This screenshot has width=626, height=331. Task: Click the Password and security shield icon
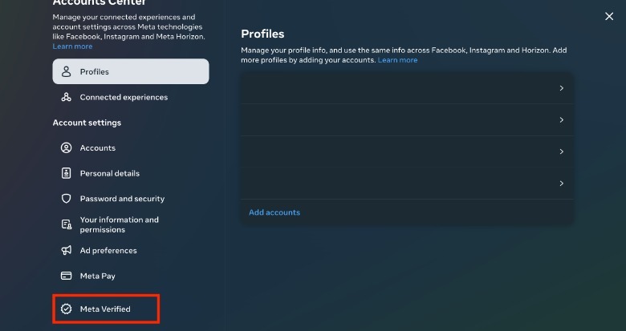[x=67, y=199]
